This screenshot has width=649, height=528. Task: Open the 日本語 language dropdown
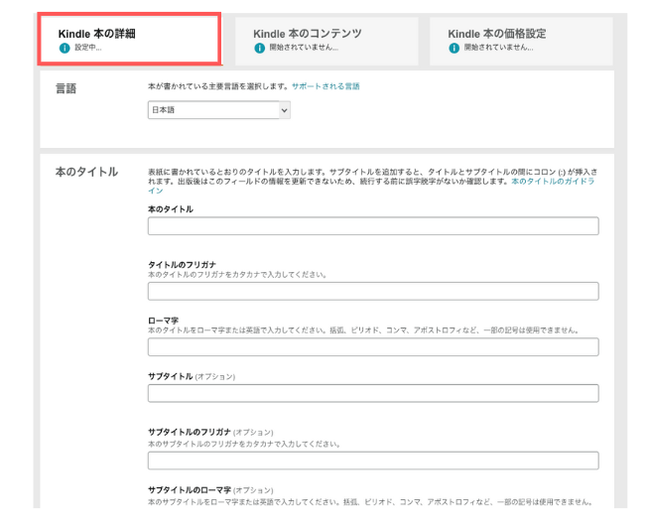click(219, 110)
